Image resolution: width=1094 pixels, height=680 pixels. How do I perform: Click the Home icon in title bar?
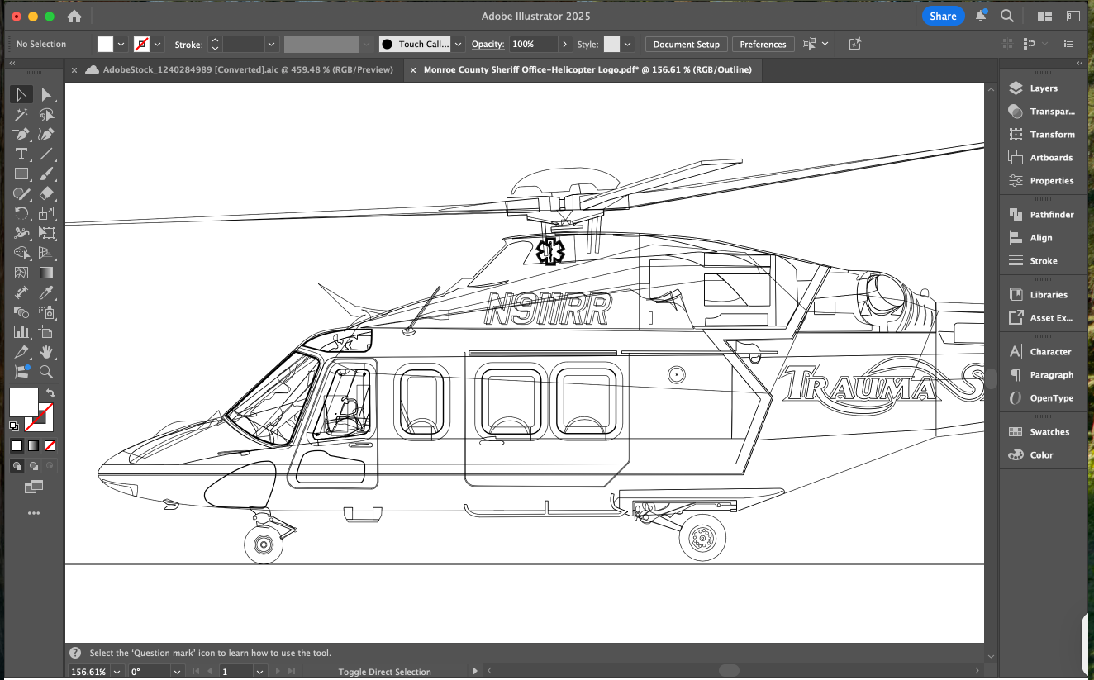coord(74,17)
